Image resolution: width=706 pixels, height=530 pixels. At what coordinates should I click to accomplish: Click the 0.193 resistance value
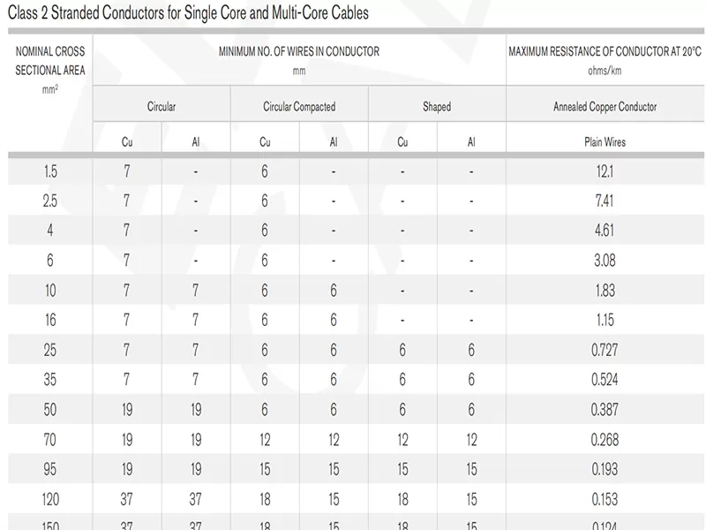point(605,470)
